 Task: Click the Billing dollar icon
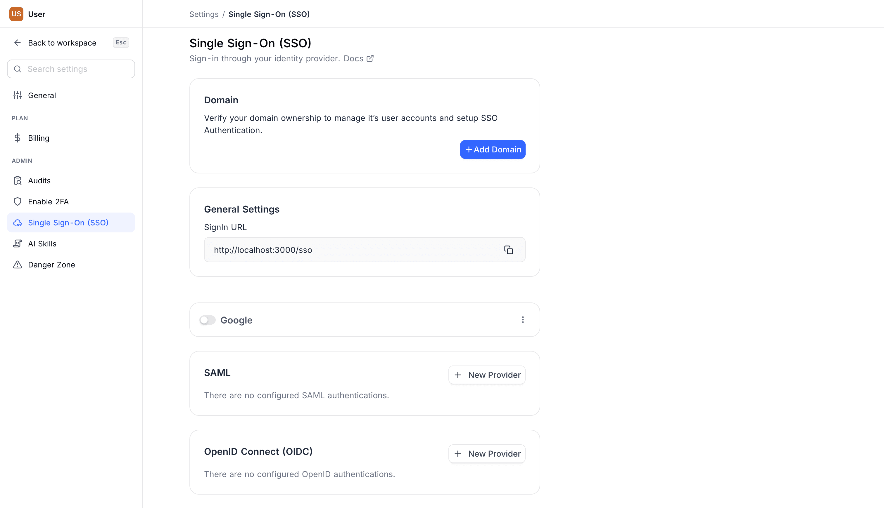[x=18, y=138]
